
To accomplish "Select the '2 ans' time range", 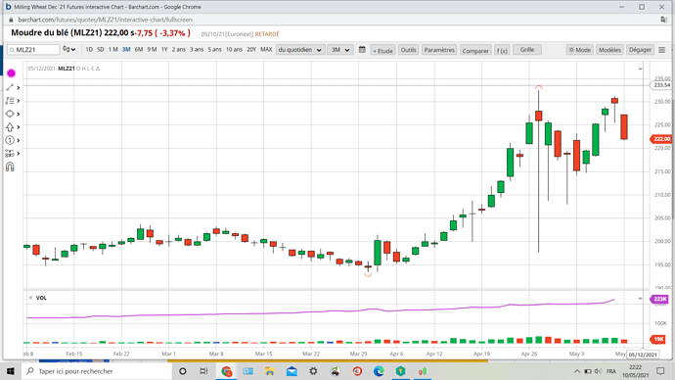I will 179,50.
